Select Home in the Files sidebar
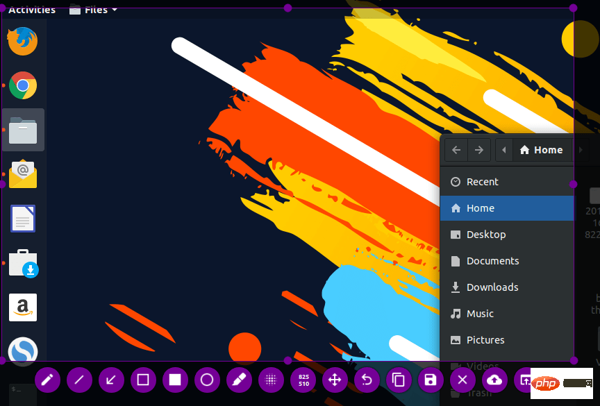600x406 pixels. (x=507, y=208)
